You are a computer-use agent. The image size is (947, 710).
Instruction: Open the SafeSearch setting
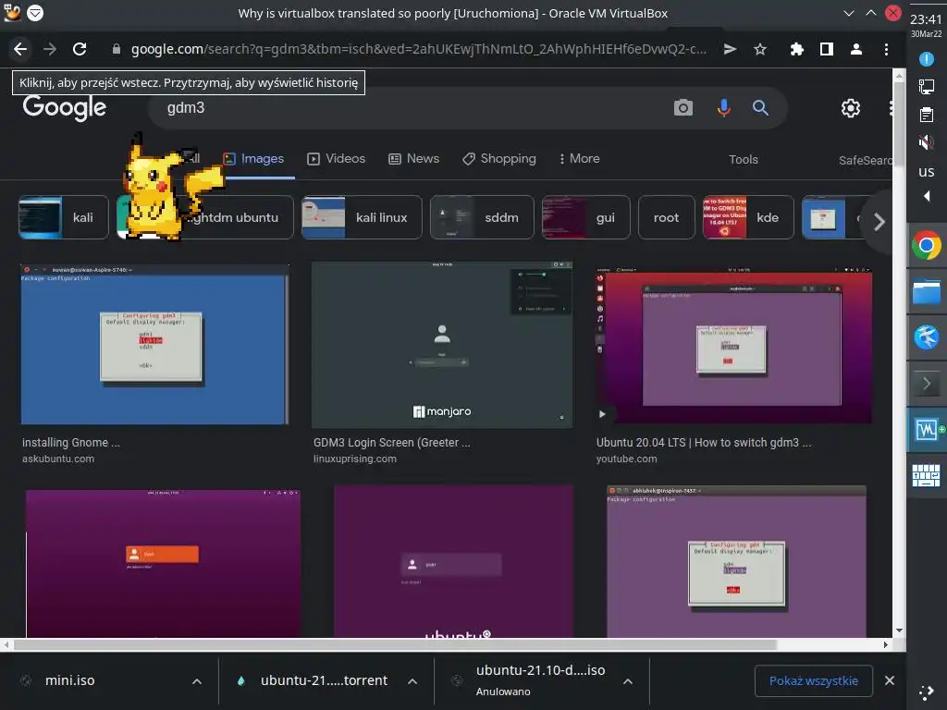[x=865, y=160]
